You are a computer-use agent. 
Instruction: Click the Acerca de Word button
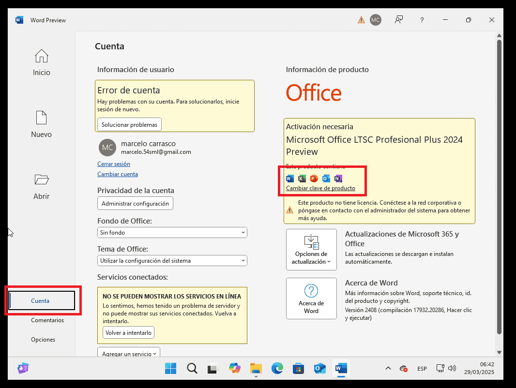[311, 298]
